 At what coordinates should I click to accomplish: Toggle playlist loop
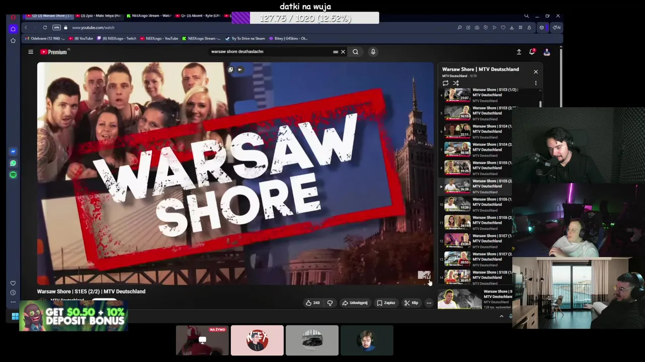tap(445, 83)
